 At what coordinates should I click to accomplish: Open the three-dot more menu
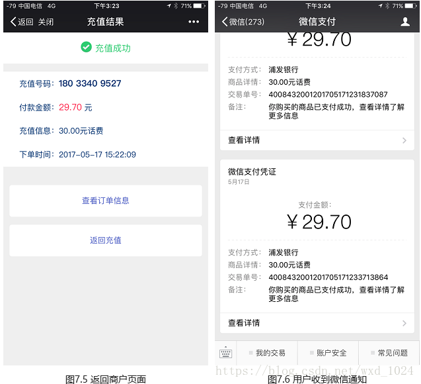194,22
